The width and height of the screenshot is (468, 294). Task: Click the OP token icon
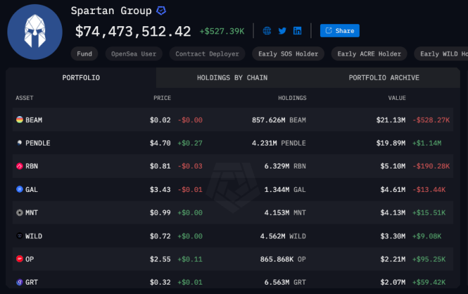pyautogui.click(x=19, y=258)
